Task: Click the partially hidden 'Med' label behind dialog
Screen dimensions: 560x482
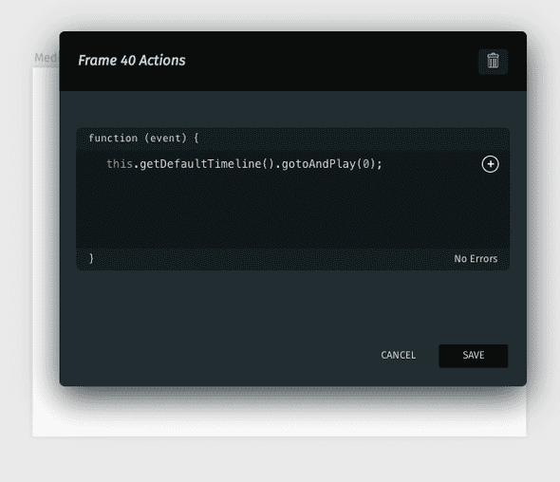Action: point(46,58)
